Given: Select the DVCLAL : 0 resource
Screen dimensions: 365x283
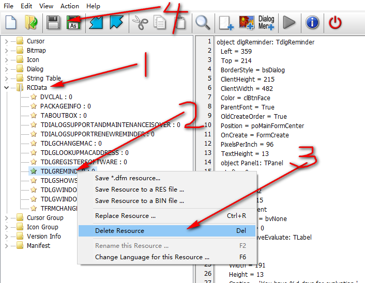Looking at the screenshot, I should tap(56, 97).
